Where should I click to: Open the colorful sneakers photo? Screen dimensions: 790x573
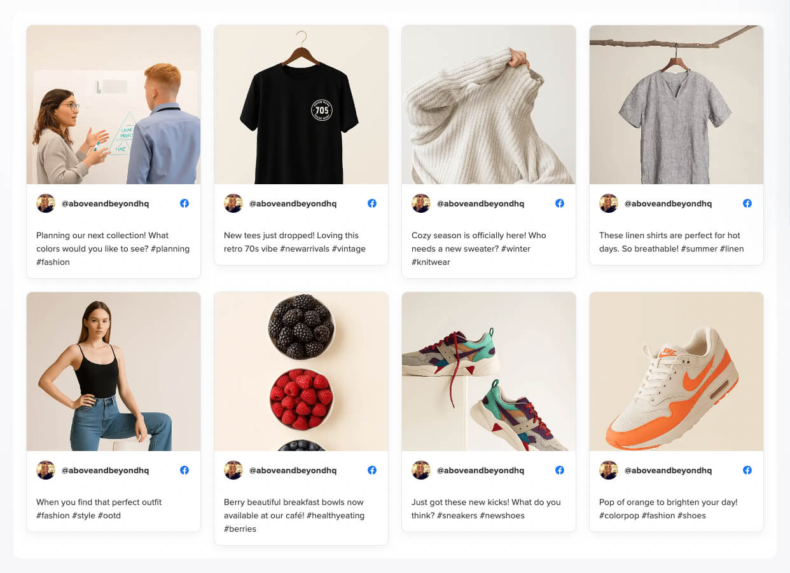pos(489,372)
